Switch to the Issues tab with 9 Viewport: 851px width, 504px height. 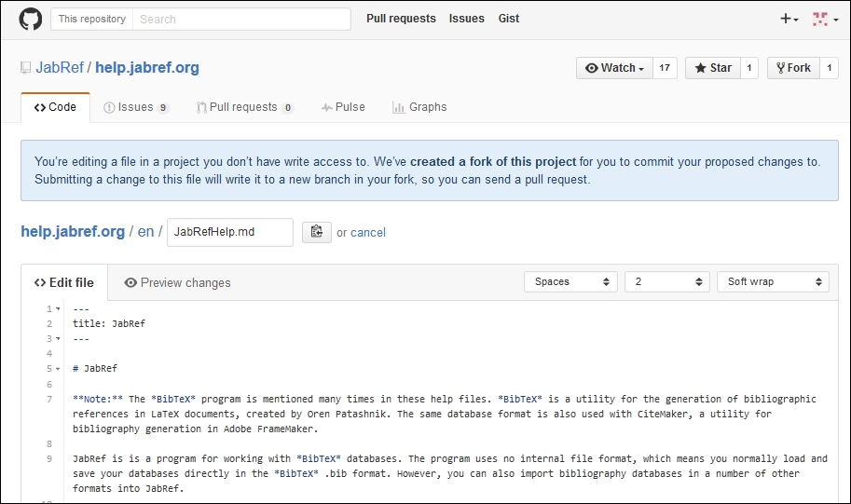point(136,107)
